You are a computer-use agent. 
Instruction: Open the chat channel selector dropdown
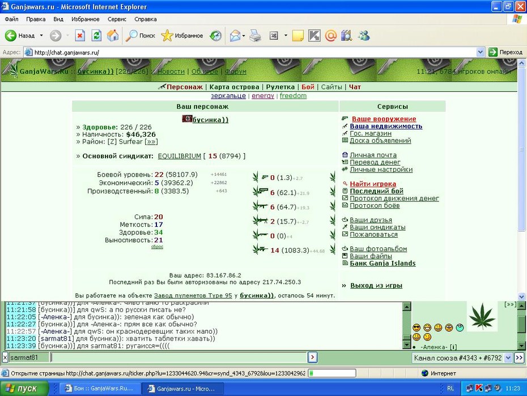pyautogui.click(x=508, y=357)
